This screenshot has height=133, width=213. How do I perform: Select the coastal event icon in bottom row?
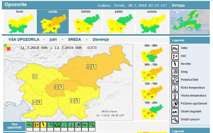click(x=85, y=125)
